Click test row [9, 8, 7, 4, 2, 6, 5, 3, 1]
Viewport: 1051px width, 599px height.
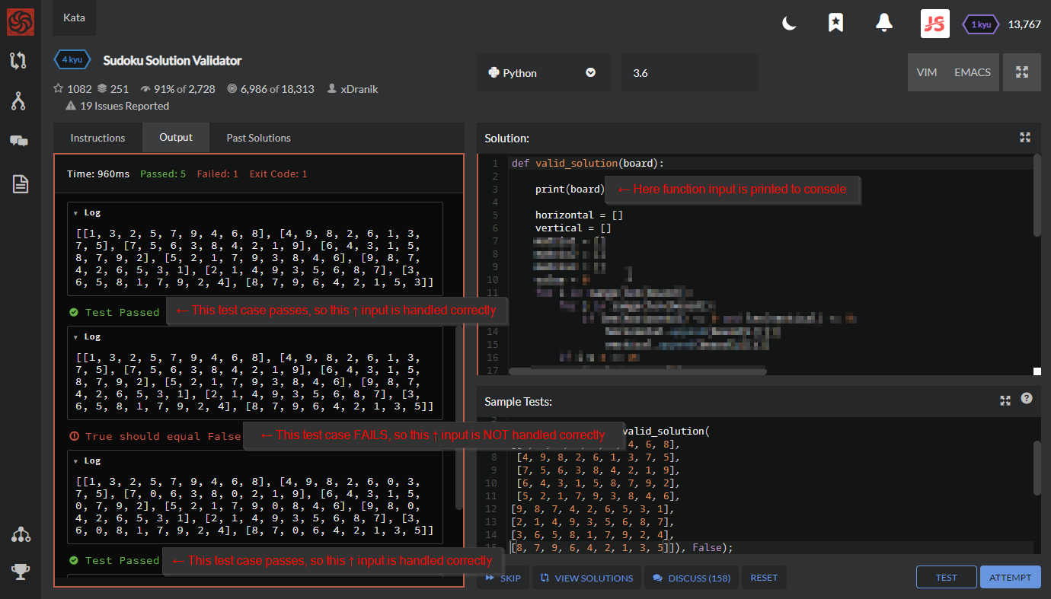coord(593,508)
